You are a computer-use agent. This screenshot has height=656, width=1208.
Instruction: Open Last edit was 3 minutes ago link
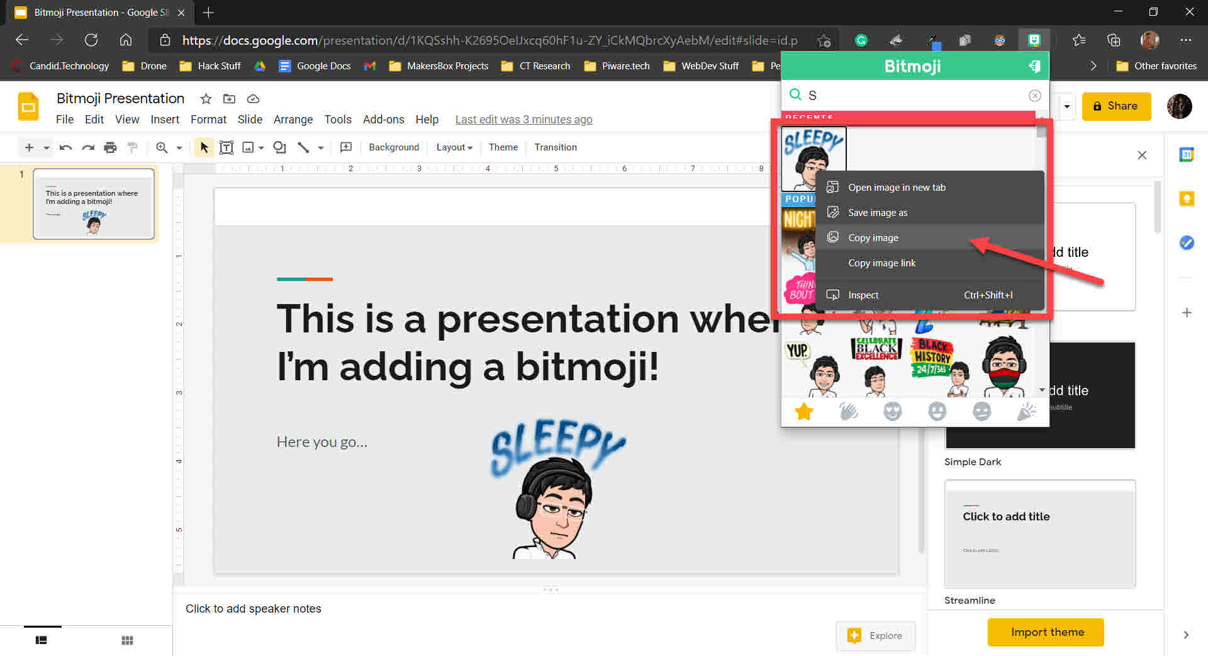(x=523, y=120)
